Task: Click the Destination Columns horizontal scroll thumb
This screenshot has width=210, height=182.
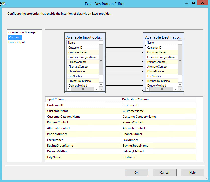Action: pyautogui.click(x=162, y=89)
